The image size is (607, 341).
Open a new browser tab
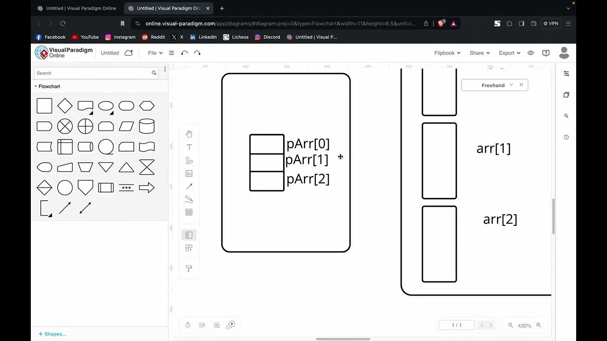(222, 8)
